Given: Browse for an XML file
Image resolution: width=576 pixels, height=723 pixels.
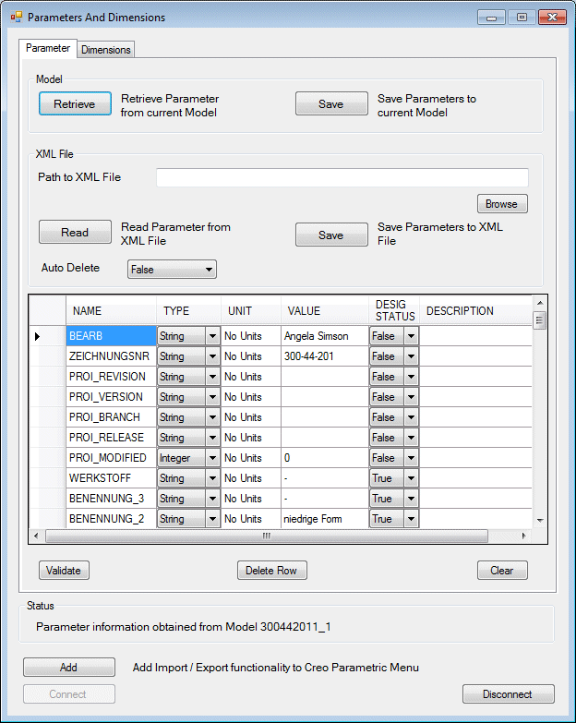Looking at the screenshot, I should point(502,204).
